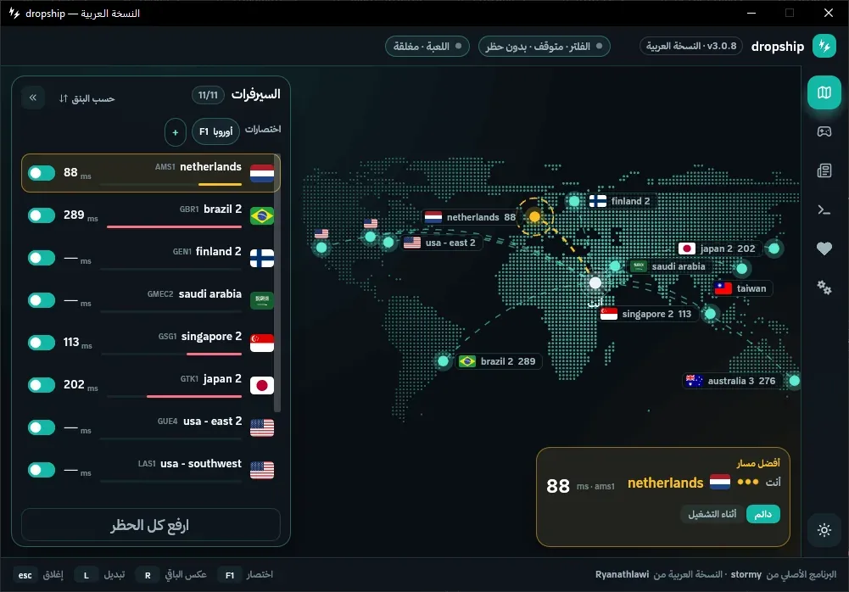The height and width of the screenshot is (592, 849).
Task: Click the heart icon in sidebar
Action: coord(824,249)
